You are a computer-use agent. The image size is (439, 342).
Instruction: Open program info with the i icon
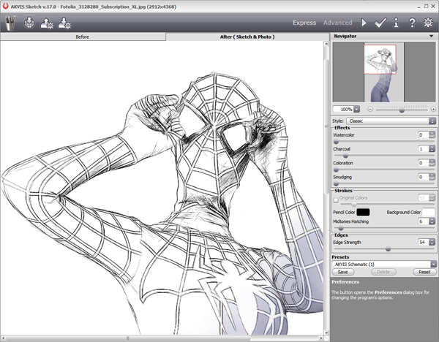click(396, 23)
